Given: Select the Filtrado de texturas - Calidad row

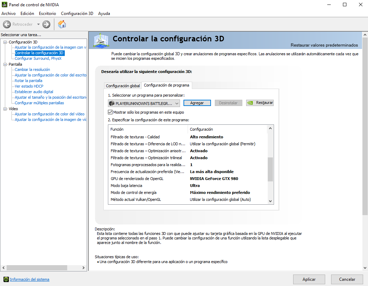Looking at the screenshot, I should coord(188,137).
